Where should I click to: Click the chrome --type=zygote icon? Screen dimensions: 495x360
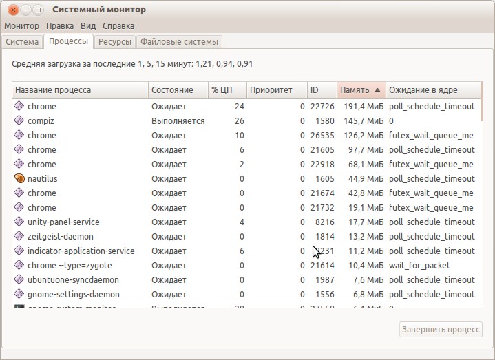(19, 265)
